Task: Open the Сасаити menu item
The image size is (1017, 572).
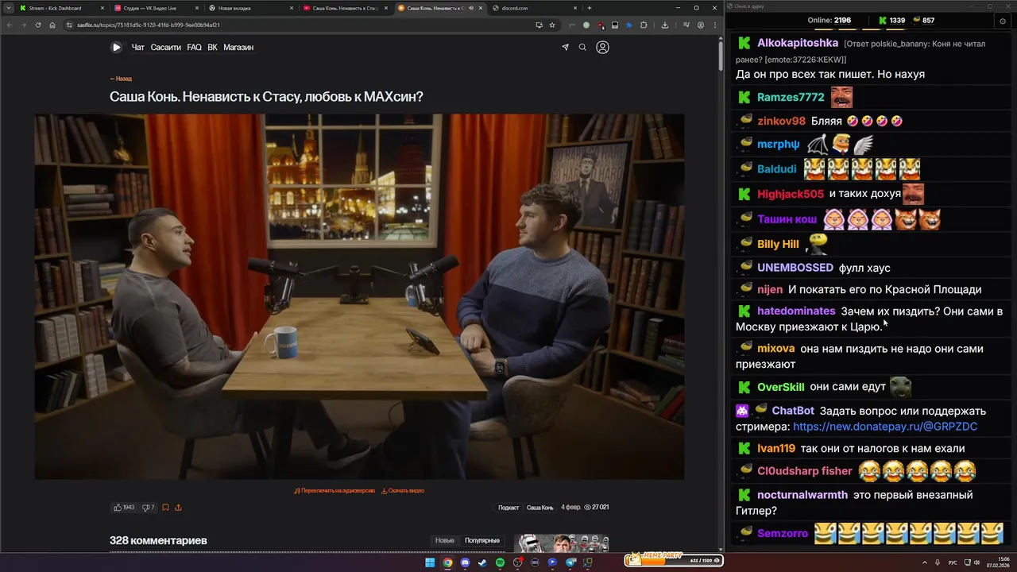Action: point(166,48)
